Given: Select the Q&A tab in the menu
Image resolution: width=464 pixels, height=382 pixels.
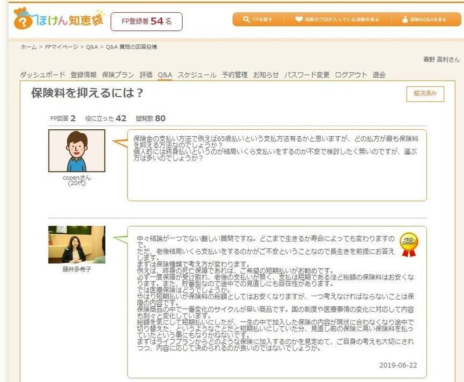Looking at the screenshot, I should (x=165, y=75).
